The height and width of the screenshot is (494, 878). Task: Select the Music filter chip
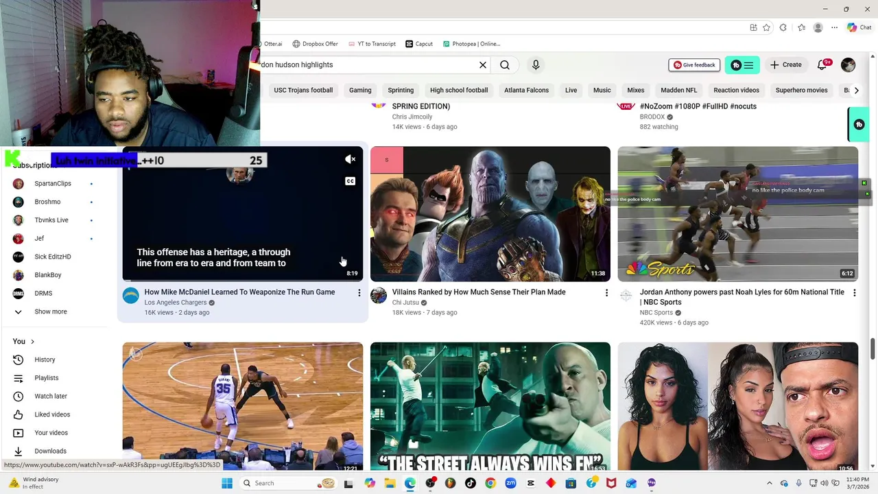coord(602,90)
